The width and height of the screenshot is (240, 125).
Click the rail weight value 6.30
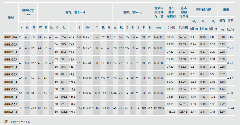(x=230, y=93)
